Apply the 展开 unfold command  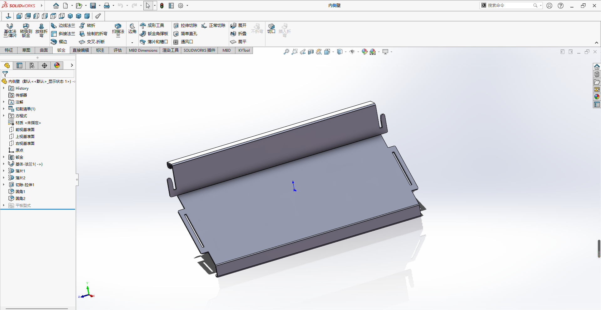(238, 25)
